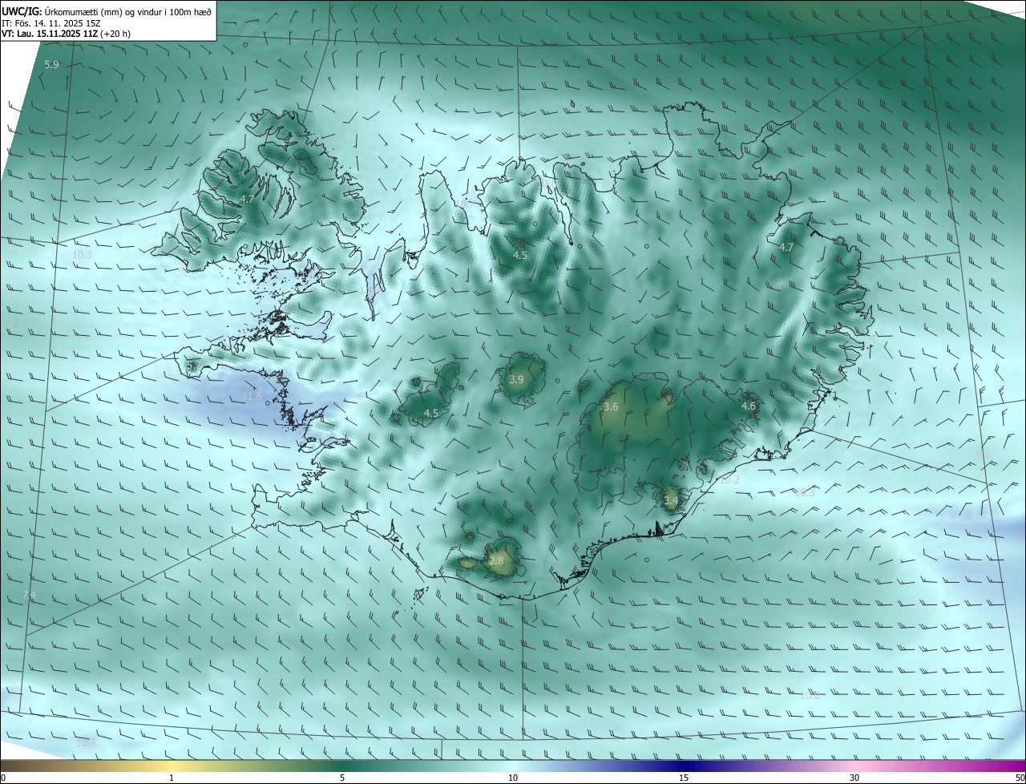Screen dimensions: 1026x784
Task: Click the colorbar tick label 50
Action: (x=1020, y=778)
